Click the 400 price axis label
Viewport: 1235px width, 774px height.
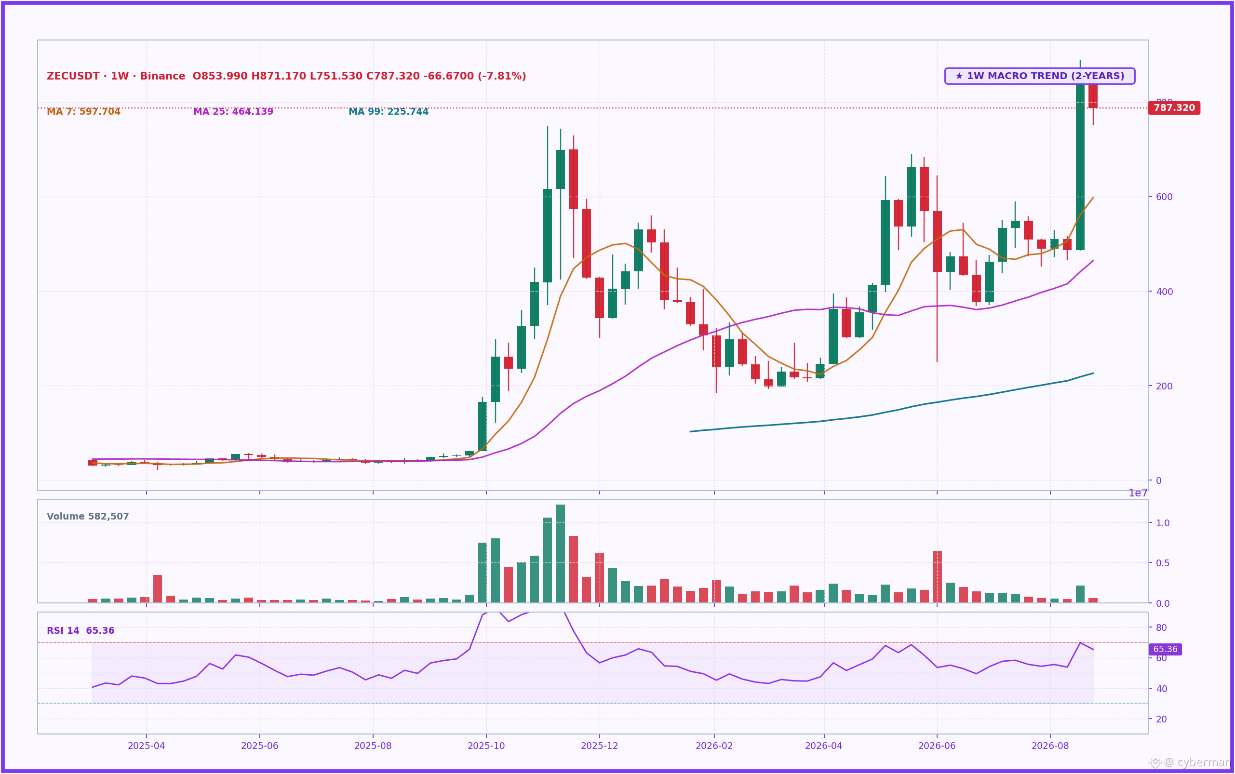point(1164,292)
